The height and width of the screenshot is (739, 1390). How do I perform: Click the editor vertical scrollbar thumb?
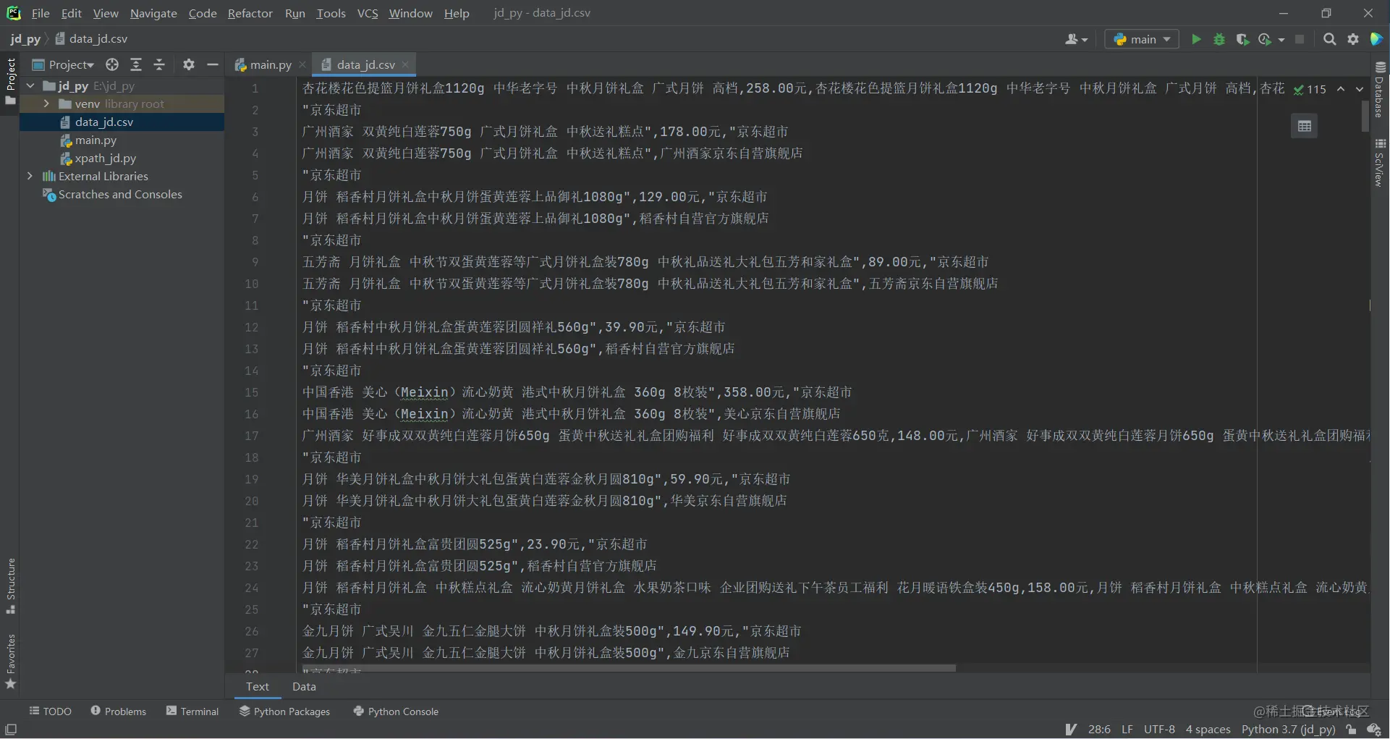click(x=1365, y=117)
